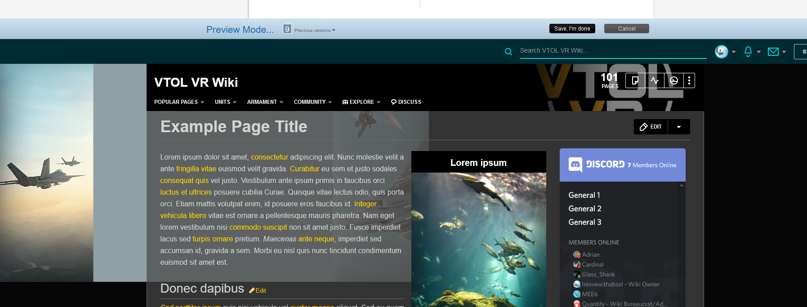Image resolution: width=807 pixels, height=307 pixels.
Task: Open the dropdown arrow next to EDIT
Action: (x=679, y=127)
